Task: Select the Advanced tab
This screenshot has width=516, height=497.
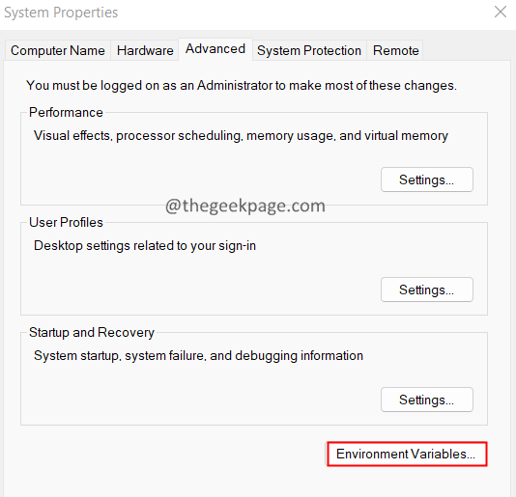Action: click(x=215, y=49)
